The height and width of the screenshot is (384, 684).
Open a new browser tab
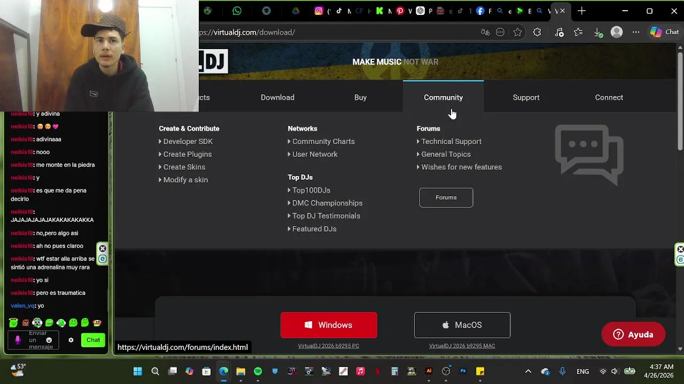click(582, 11)
